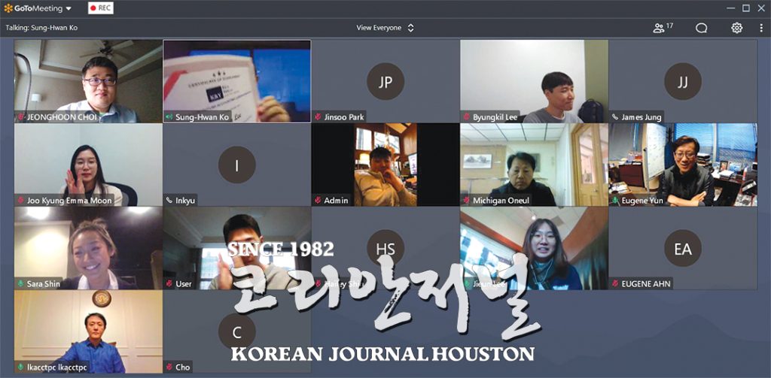Click muted mic icon beside Admin
This screenshot has width=771, height=378.
point(318,201)
